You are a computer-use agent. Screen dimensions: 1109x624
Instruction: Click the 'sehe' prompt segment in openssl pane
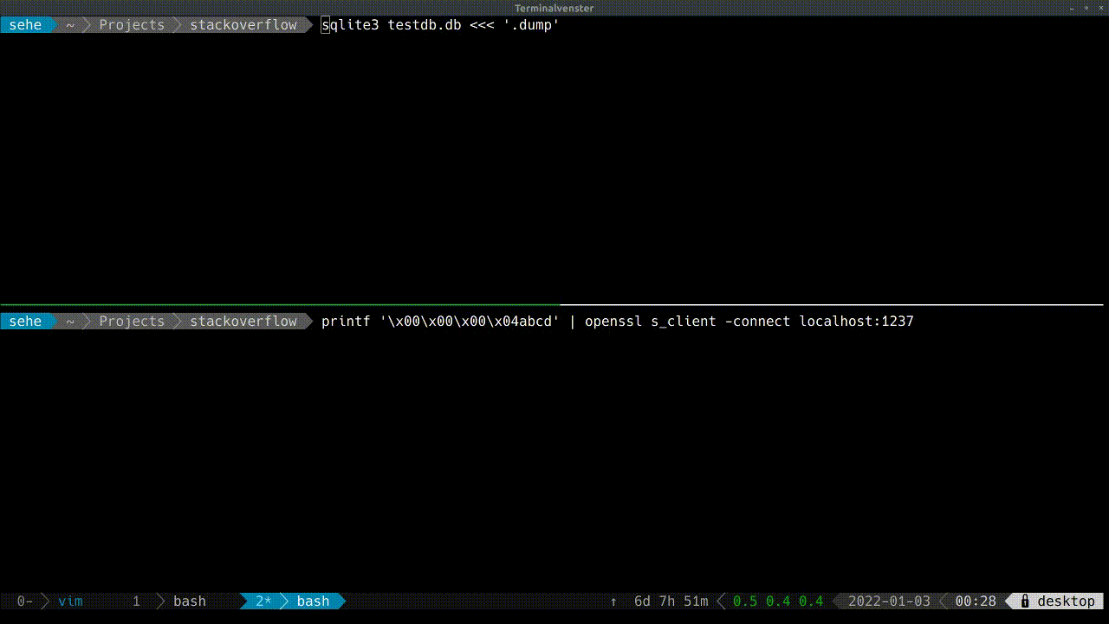click(25, 322)
